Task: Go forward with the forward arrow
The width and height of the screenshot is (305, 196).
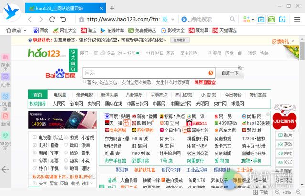Action: [41, 19]
